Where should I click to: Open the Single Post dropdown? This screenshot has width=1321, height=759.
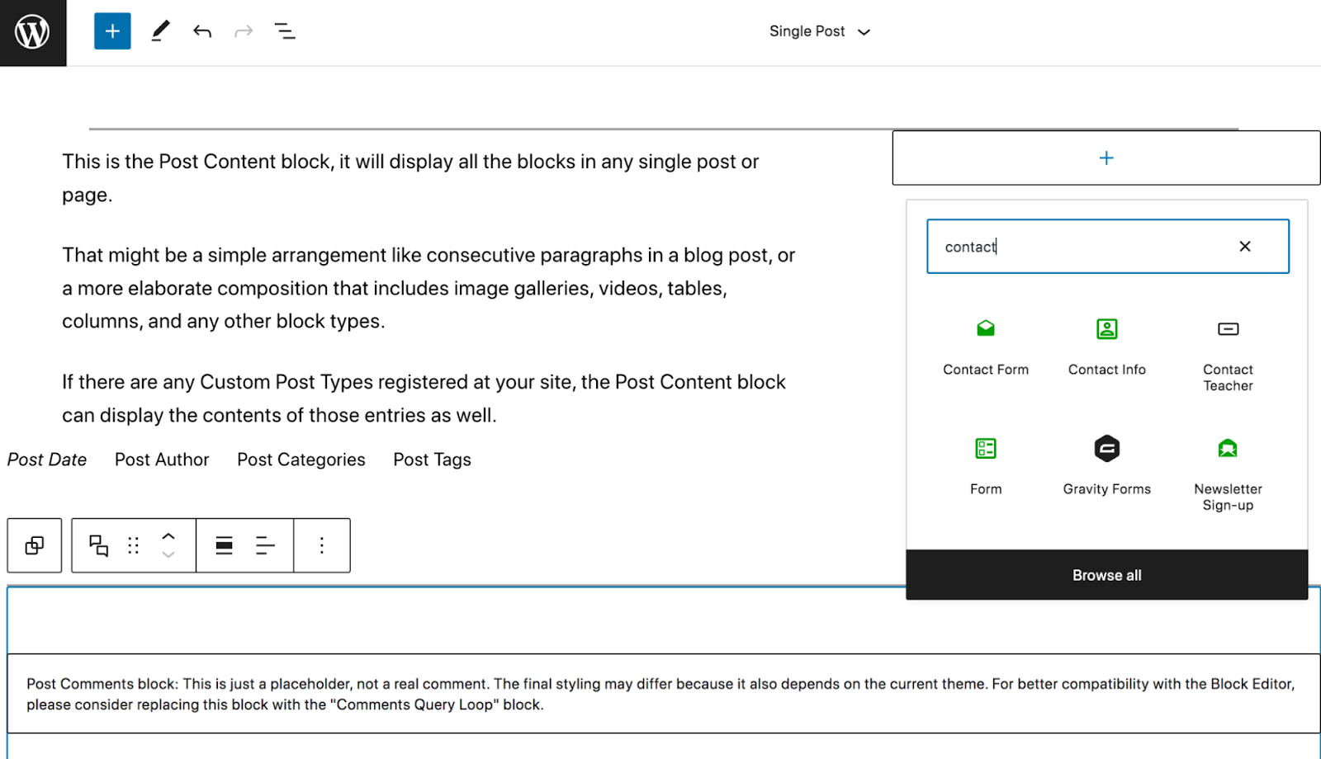pyautogui.click(x=819, y=31)
